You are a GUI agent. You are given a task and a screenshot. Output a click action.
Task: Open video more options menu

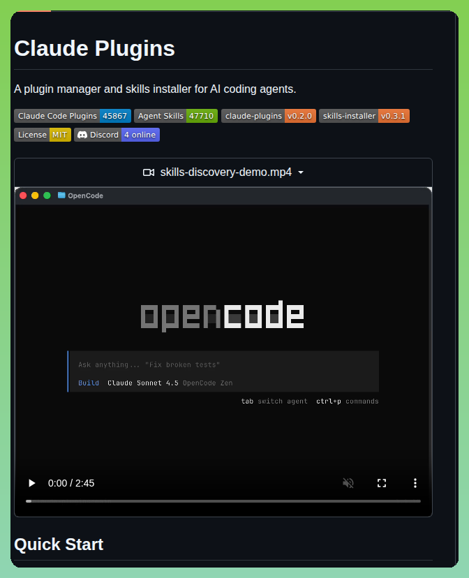[x=415, y=483]
